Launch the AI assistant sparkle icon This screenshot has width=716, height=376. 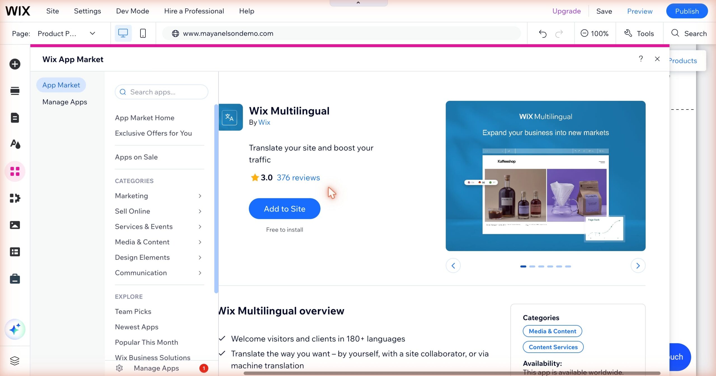pyautogui.click(x=15, y=329)
